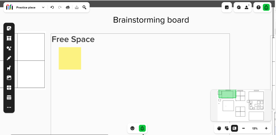
Task: Open the comments panel
Action: click(239, 7)
